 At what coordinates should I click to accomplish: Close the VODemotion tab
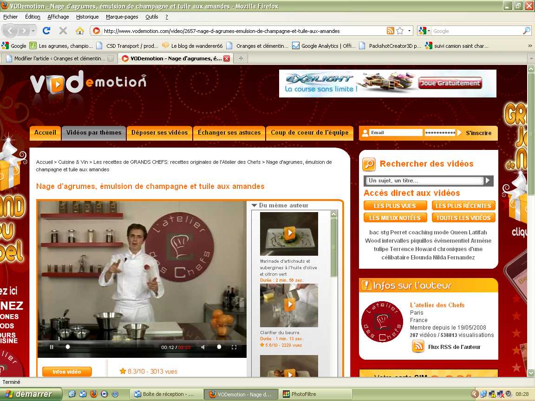click(x=227, y=58)
